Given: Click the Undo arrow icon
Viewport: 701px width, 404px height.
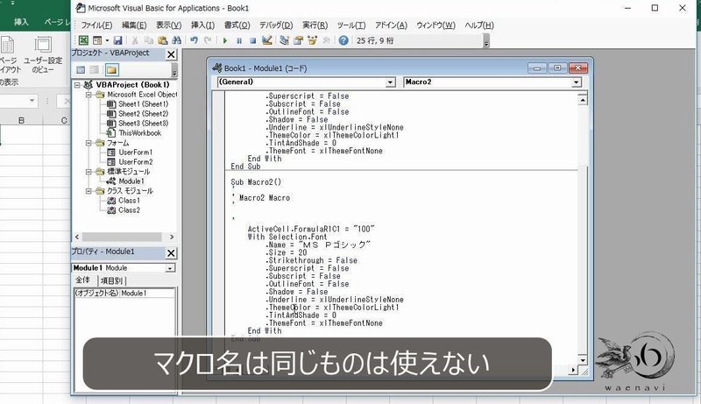Looking at the screenshot, I should pos(194,40).
